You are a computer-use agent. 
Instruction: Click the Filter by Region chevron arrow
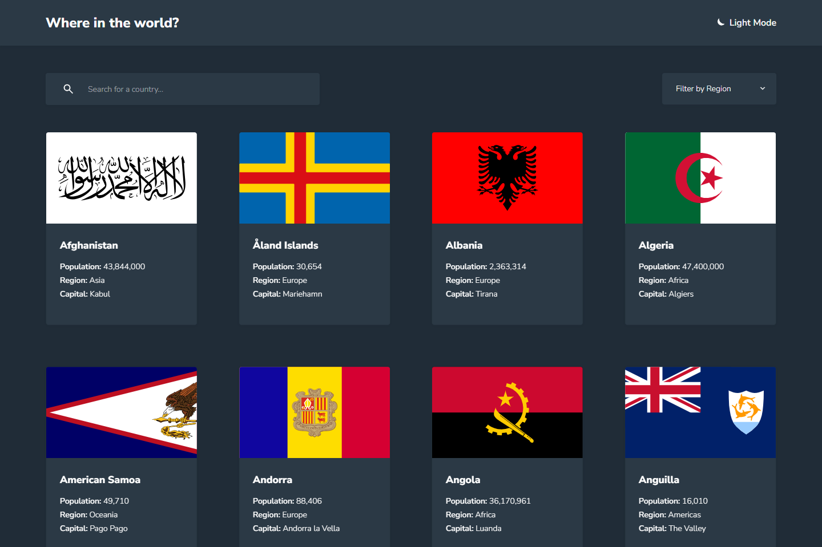tap(763, 88)
